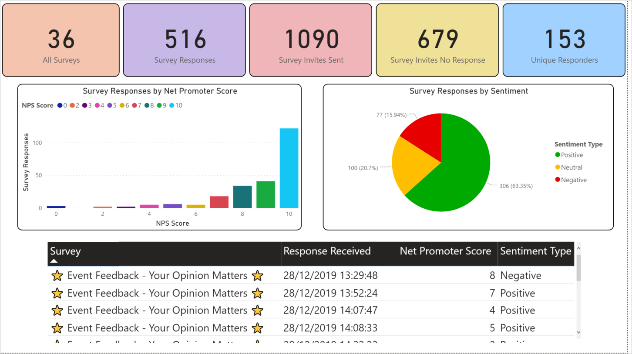Select the Unique Responders 153 card
This screenshot has width=632, height=354.
pos(564,40)
